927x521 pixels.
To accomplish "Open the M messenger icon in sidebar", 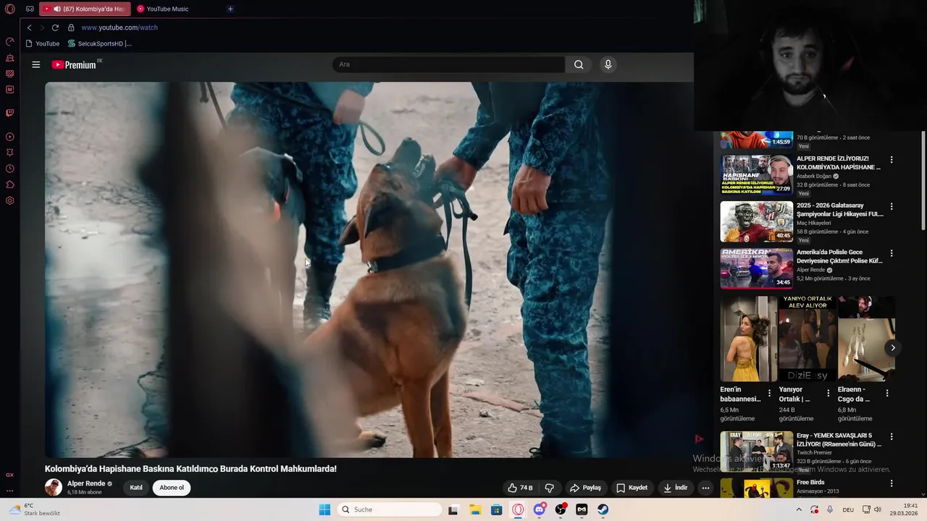I will coord(10,90).
